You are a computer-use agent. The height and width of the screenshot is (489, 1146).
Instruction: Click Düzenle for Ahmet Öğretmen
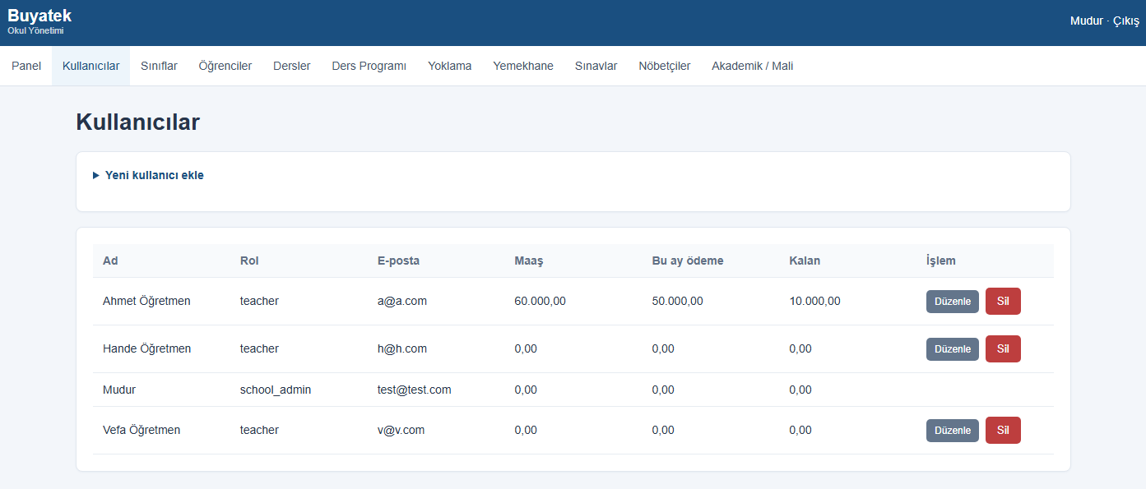tap(953, 302)
